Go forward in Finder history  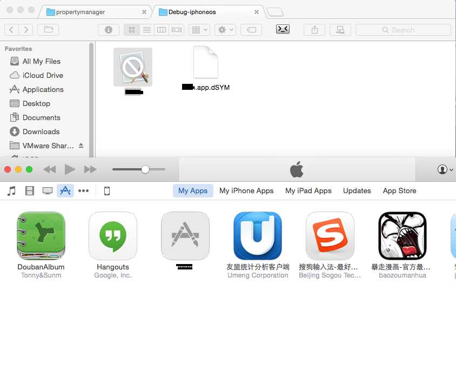coord(26,30)
